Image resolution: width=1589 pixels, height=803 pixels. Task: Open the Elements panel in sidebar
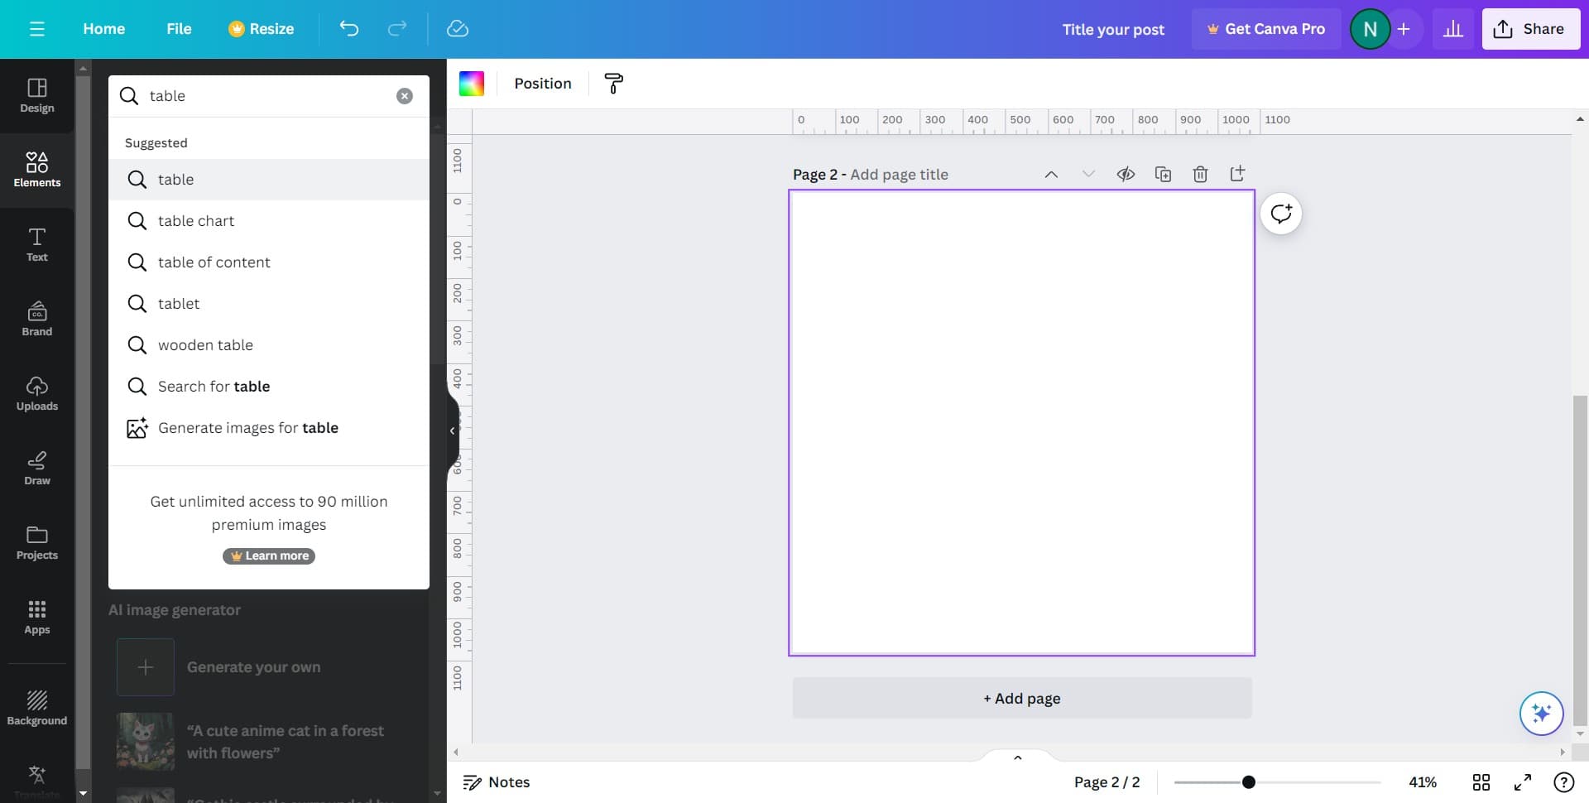point(36,169)
